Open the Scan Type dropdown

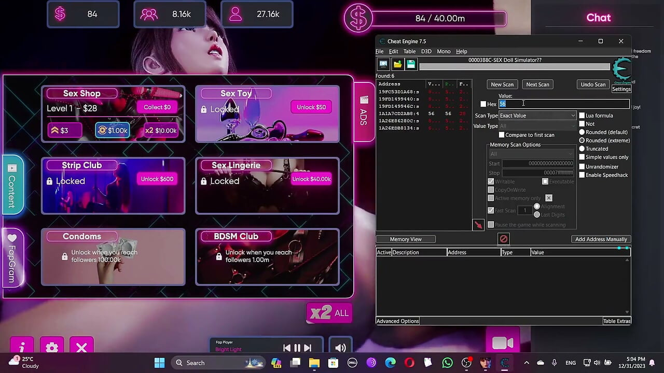point(537,116)
